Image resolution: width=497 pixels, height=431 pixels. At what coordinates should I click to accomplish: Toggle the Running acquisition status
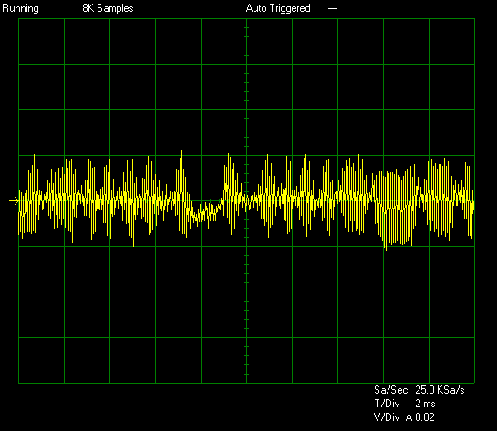[21, 8]
